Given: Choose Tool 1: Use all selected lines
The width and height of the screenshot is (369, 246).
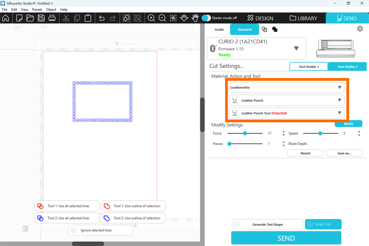Looking at the screenshot, I should (x=67, y=206).
